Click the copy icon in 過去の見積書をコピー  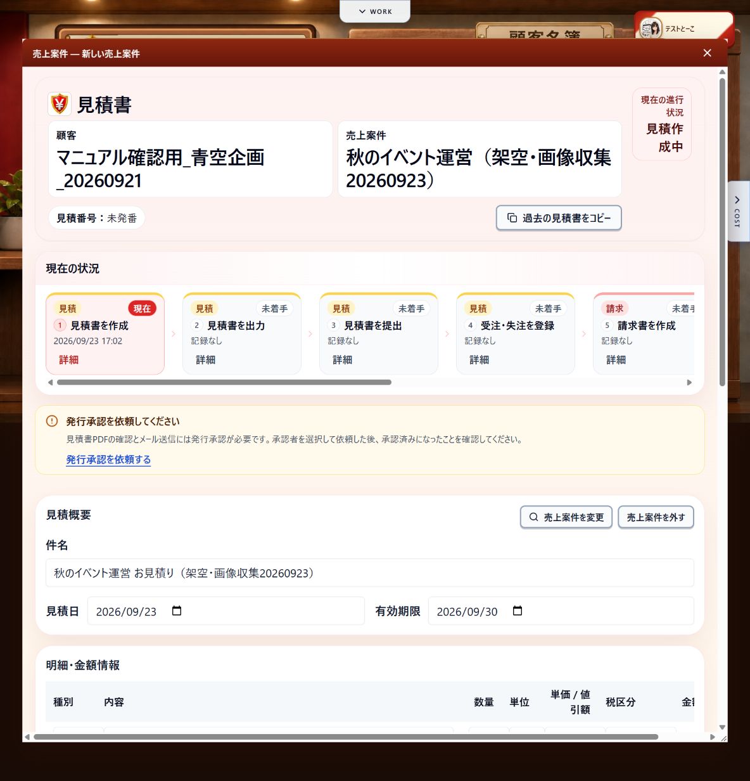click(512, 218)
